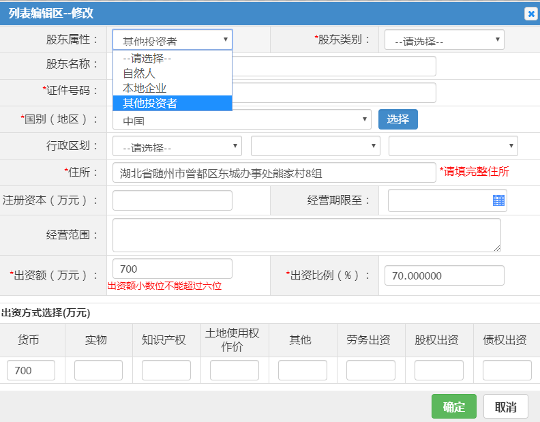Click the 其他 amount input field

pyautogui.click(x=303, y=370)
